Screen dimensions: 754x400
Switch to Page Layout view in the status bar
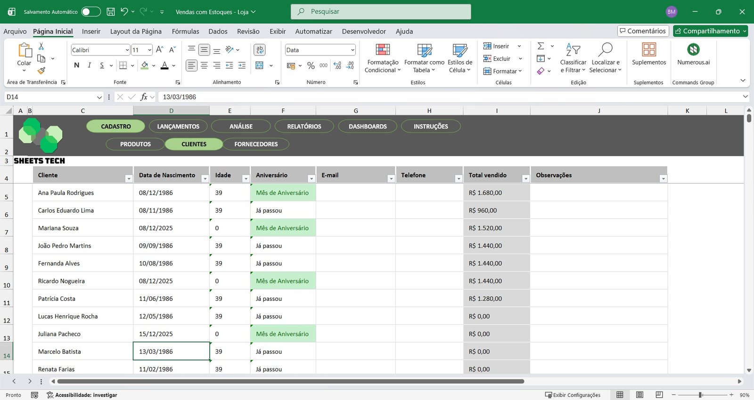click(x=639, y=395)
